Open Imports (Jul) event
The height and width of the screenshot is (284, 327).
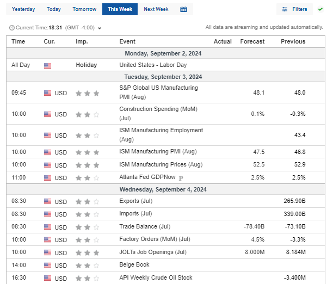135,213
